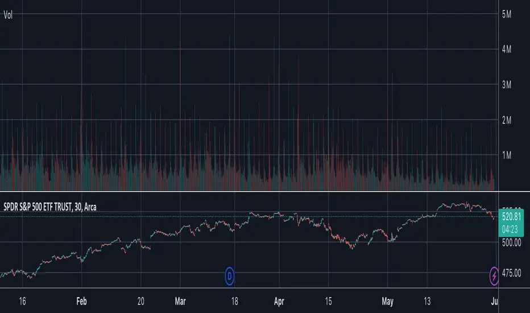Viewport: 530px width, 313px height.
Task: Click the 500.00 price axis label
Action: click(511, 242)
